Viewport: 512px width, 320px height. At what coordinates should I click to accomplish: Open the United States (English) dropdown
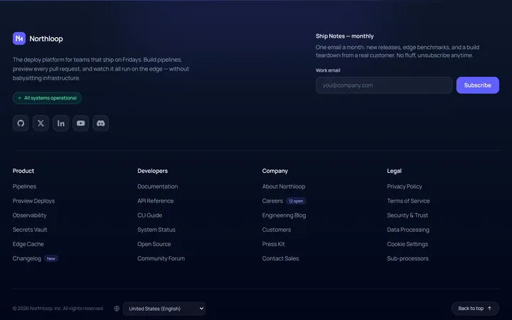[164, 309]
